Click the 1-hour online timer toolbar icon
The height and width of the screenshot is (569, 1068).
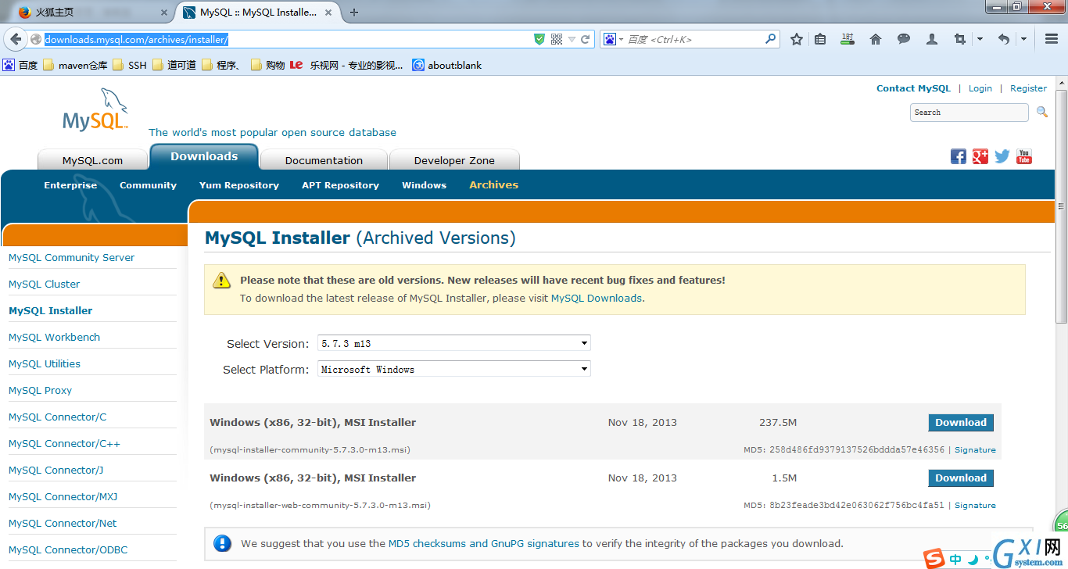848,39
